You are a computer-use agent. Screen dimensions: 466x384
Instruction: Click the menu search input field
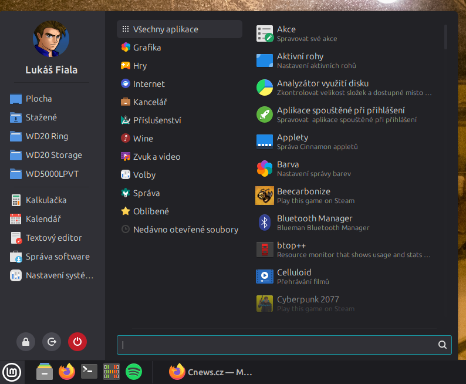pyautogui.click(x=284, y=345)
